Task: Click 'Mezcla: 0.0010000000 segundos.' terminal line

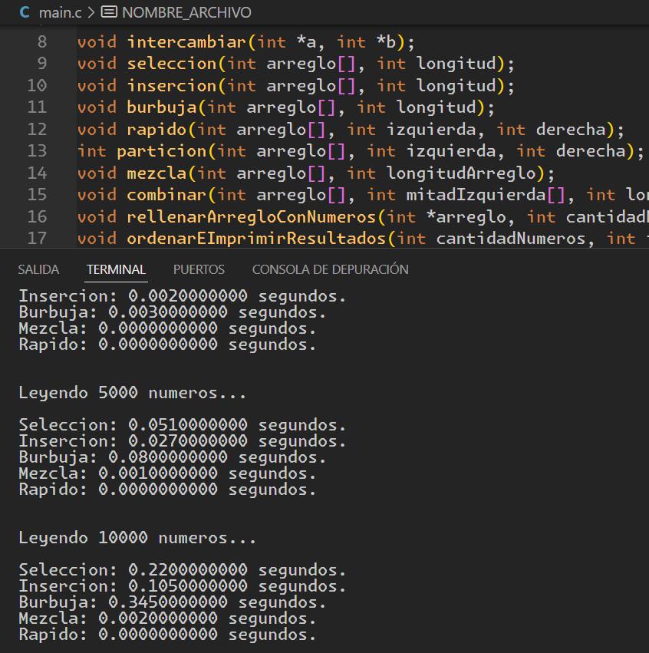Action: pos(167,473)
